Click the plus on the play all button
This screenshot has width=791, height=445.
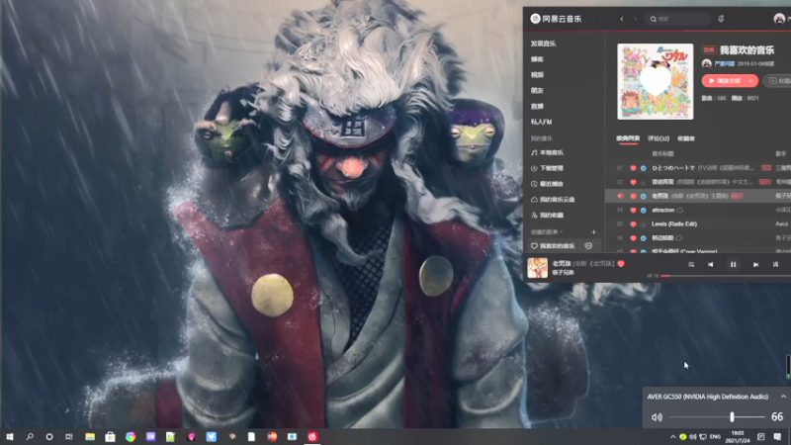(x=751, y=81)
